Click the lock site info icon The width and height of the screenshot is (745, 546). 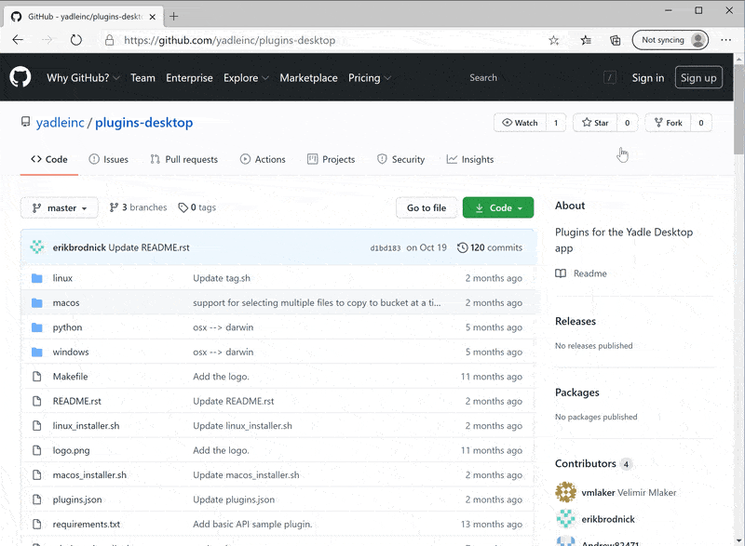[x=109, y=40]
